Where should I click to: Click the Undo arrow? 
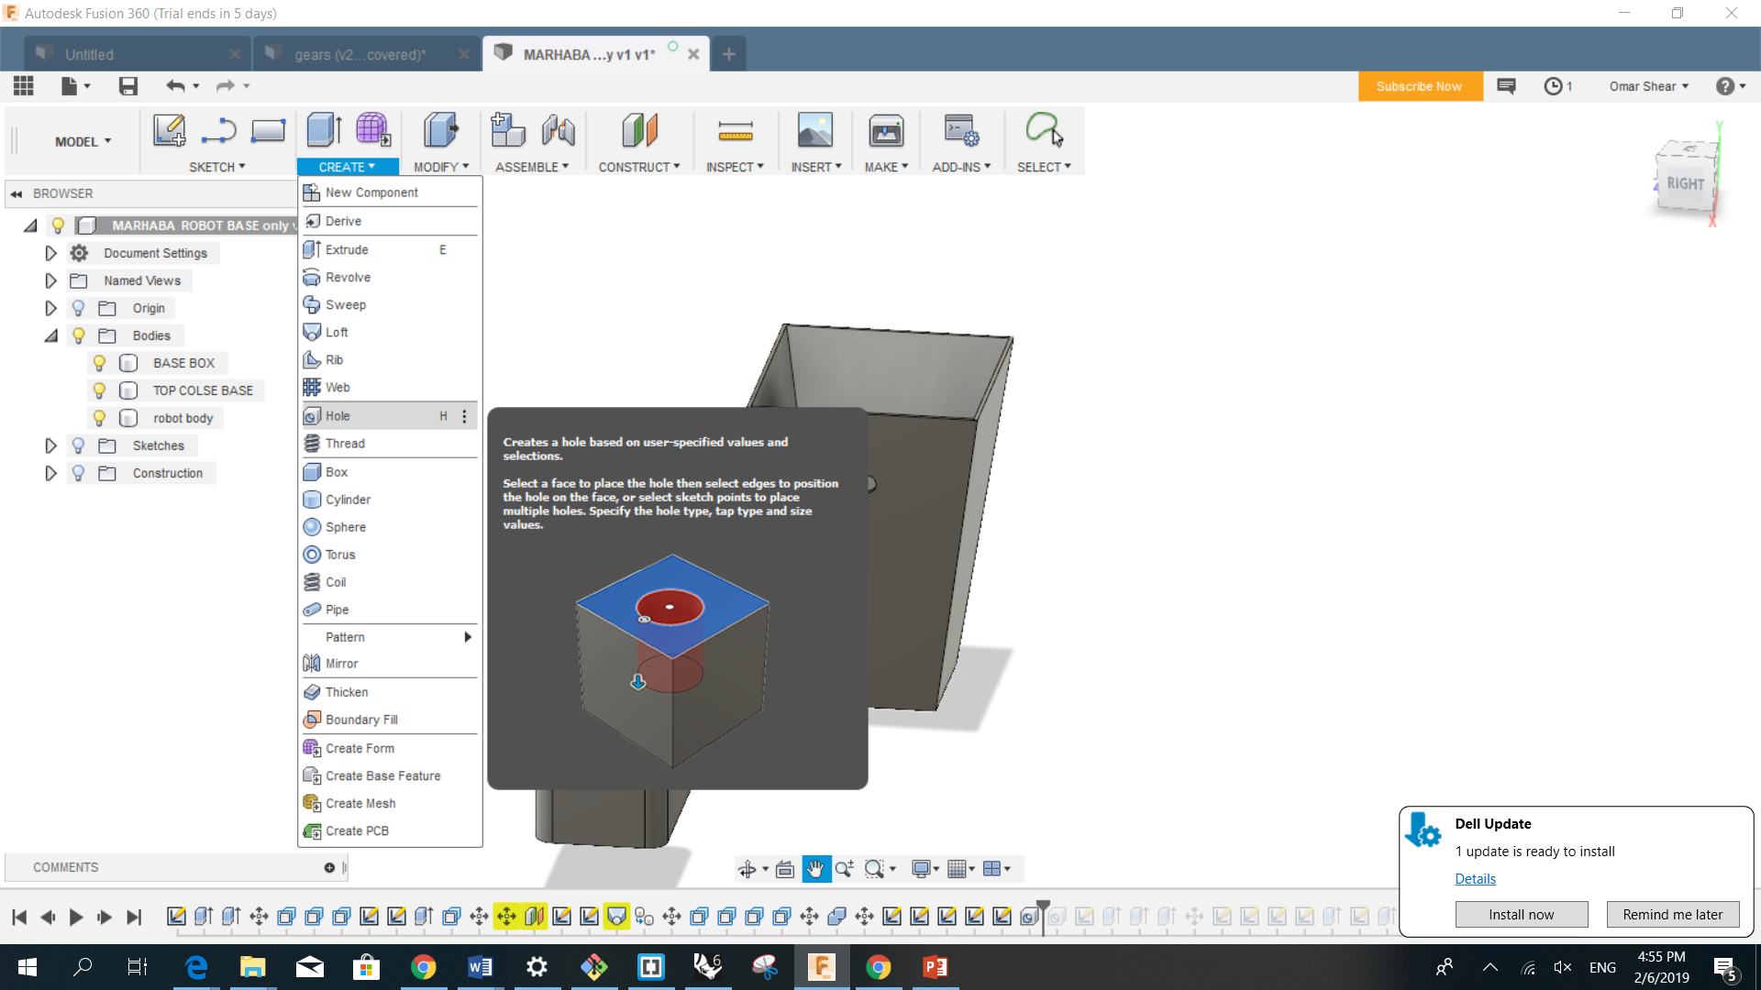(x=175, y=86)
